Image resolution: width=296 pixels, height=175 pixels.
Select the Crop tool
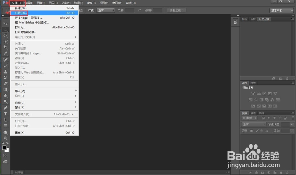pyautogui.click(x=5, y=47)
